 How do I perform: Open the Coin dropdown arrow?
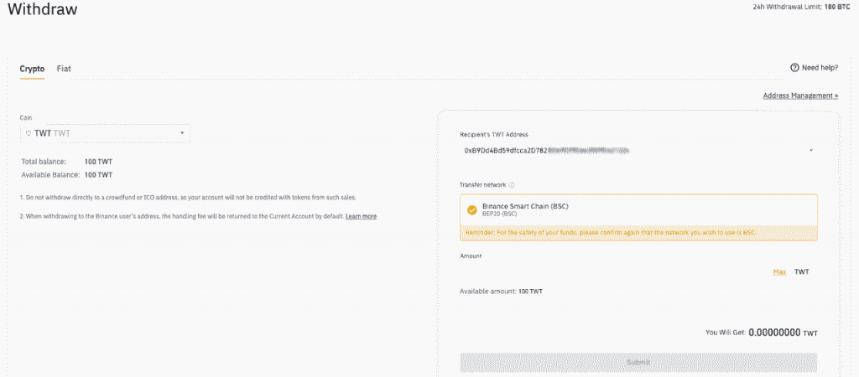182,133
